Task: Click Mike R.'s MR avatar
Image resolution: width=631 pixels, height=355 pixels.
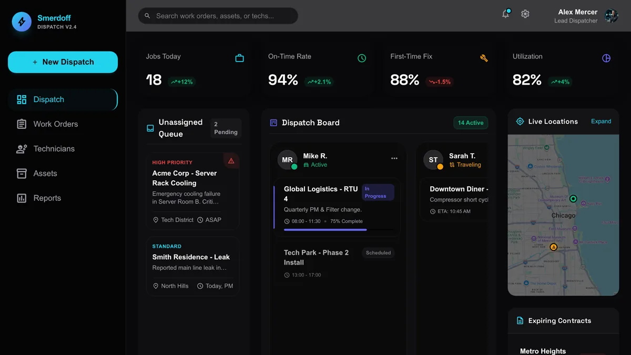Action: (x=287, y=160)
